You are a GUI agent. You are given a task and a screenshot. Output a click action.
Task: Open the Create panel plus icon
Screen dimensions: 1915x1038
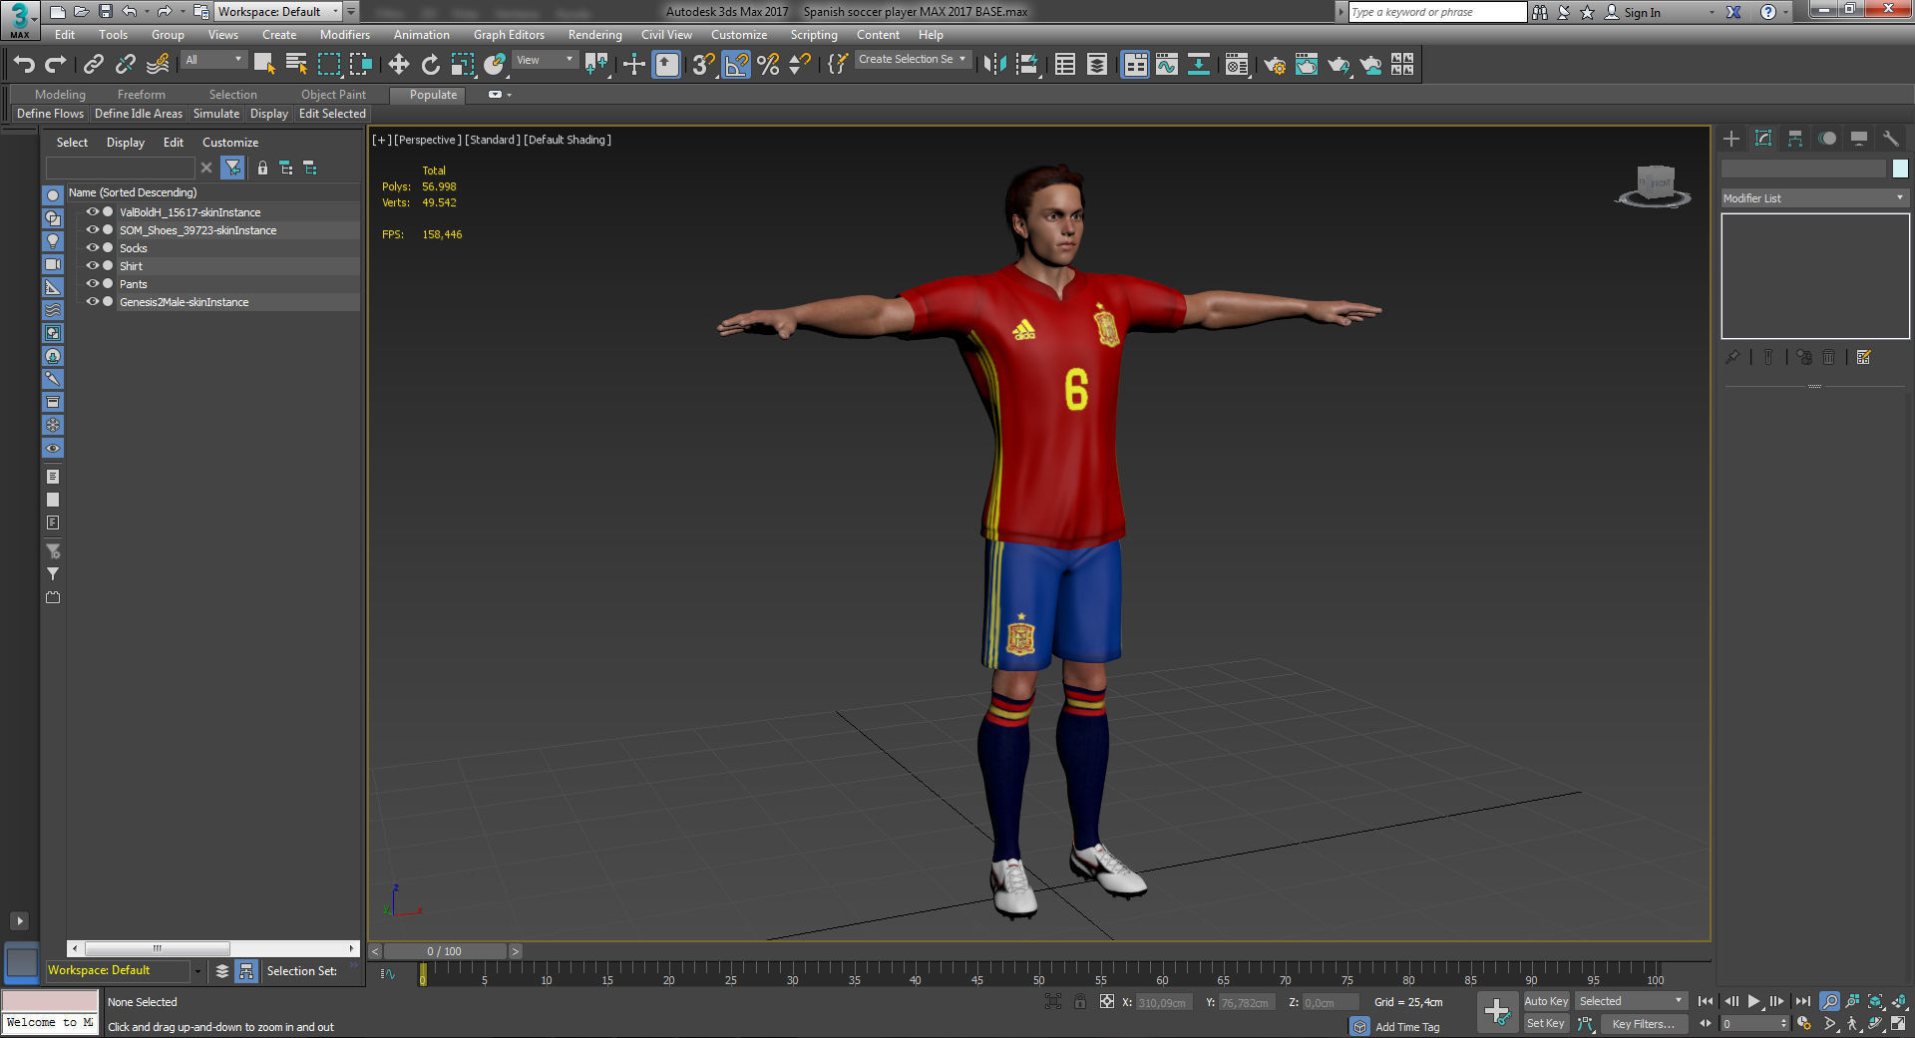[1731, 139]
